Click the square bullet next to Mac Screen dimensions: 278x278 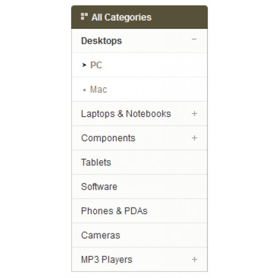point(85,90)
